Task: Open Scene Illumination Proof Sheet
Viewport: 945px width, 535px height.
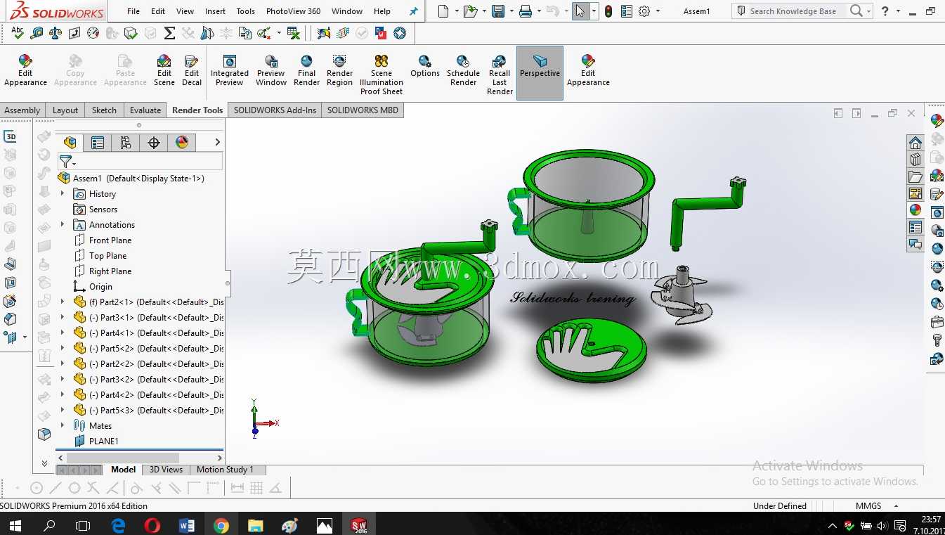Action: 382,74
